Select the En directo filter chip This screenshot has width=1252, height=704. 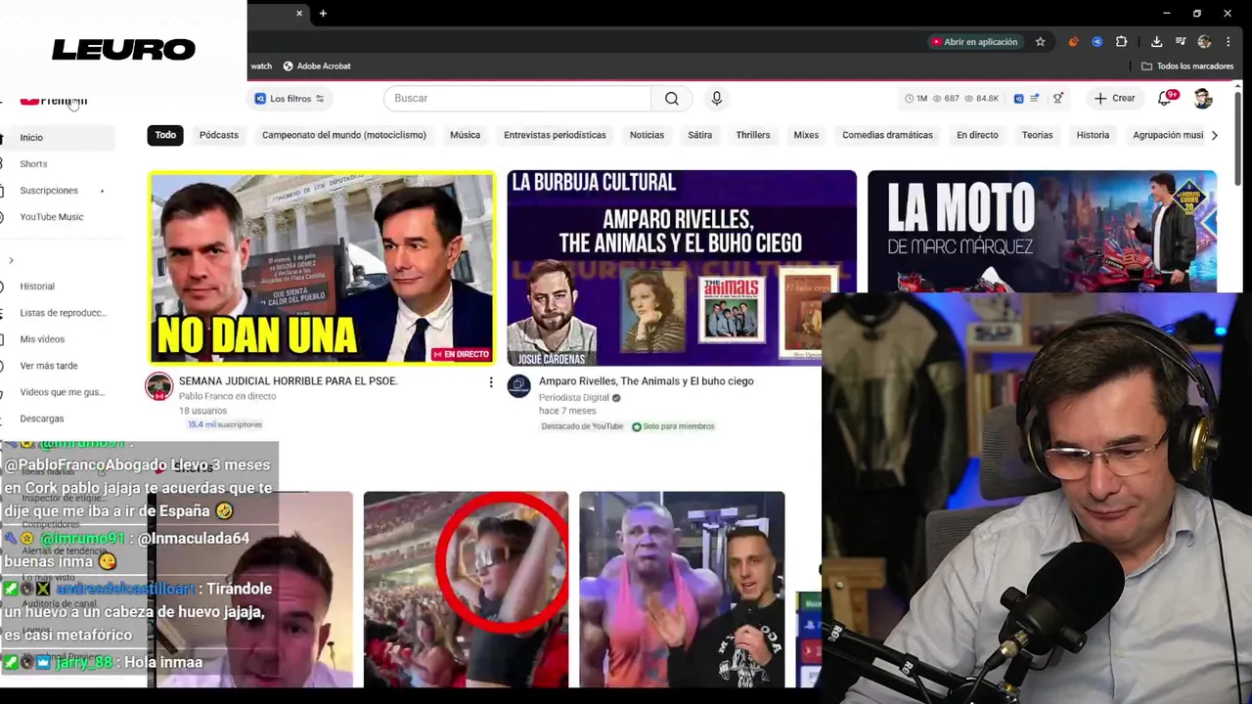click(977, 135)
